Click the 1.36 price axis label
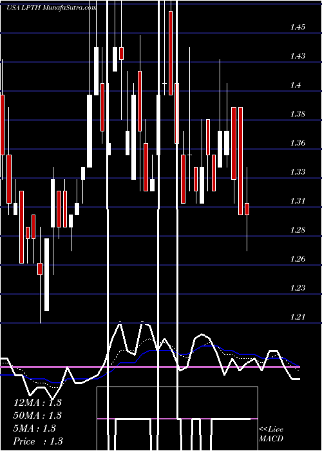Screen dimensions: 322x451 tap(298, 143)
